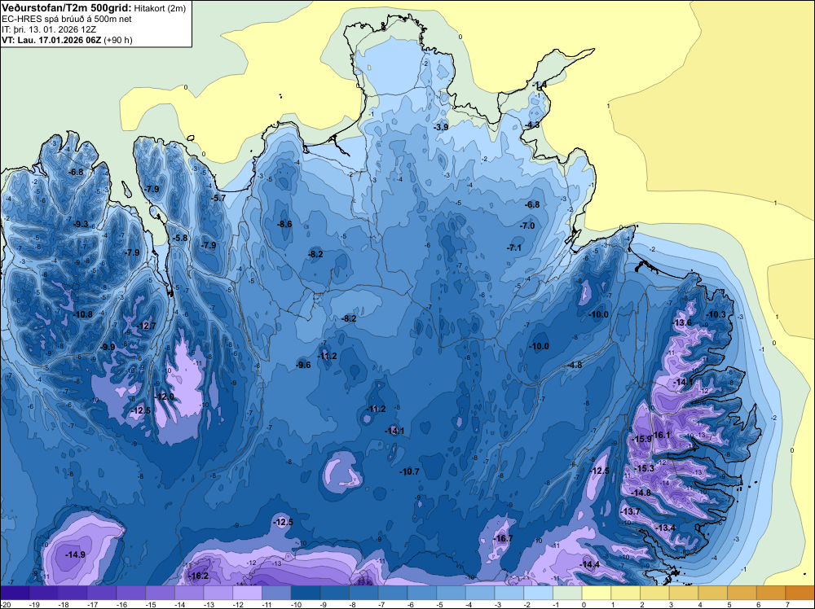Select the -4.8 temperature label
The height and width of the screenshot is (609, 815).
[574, 365]
